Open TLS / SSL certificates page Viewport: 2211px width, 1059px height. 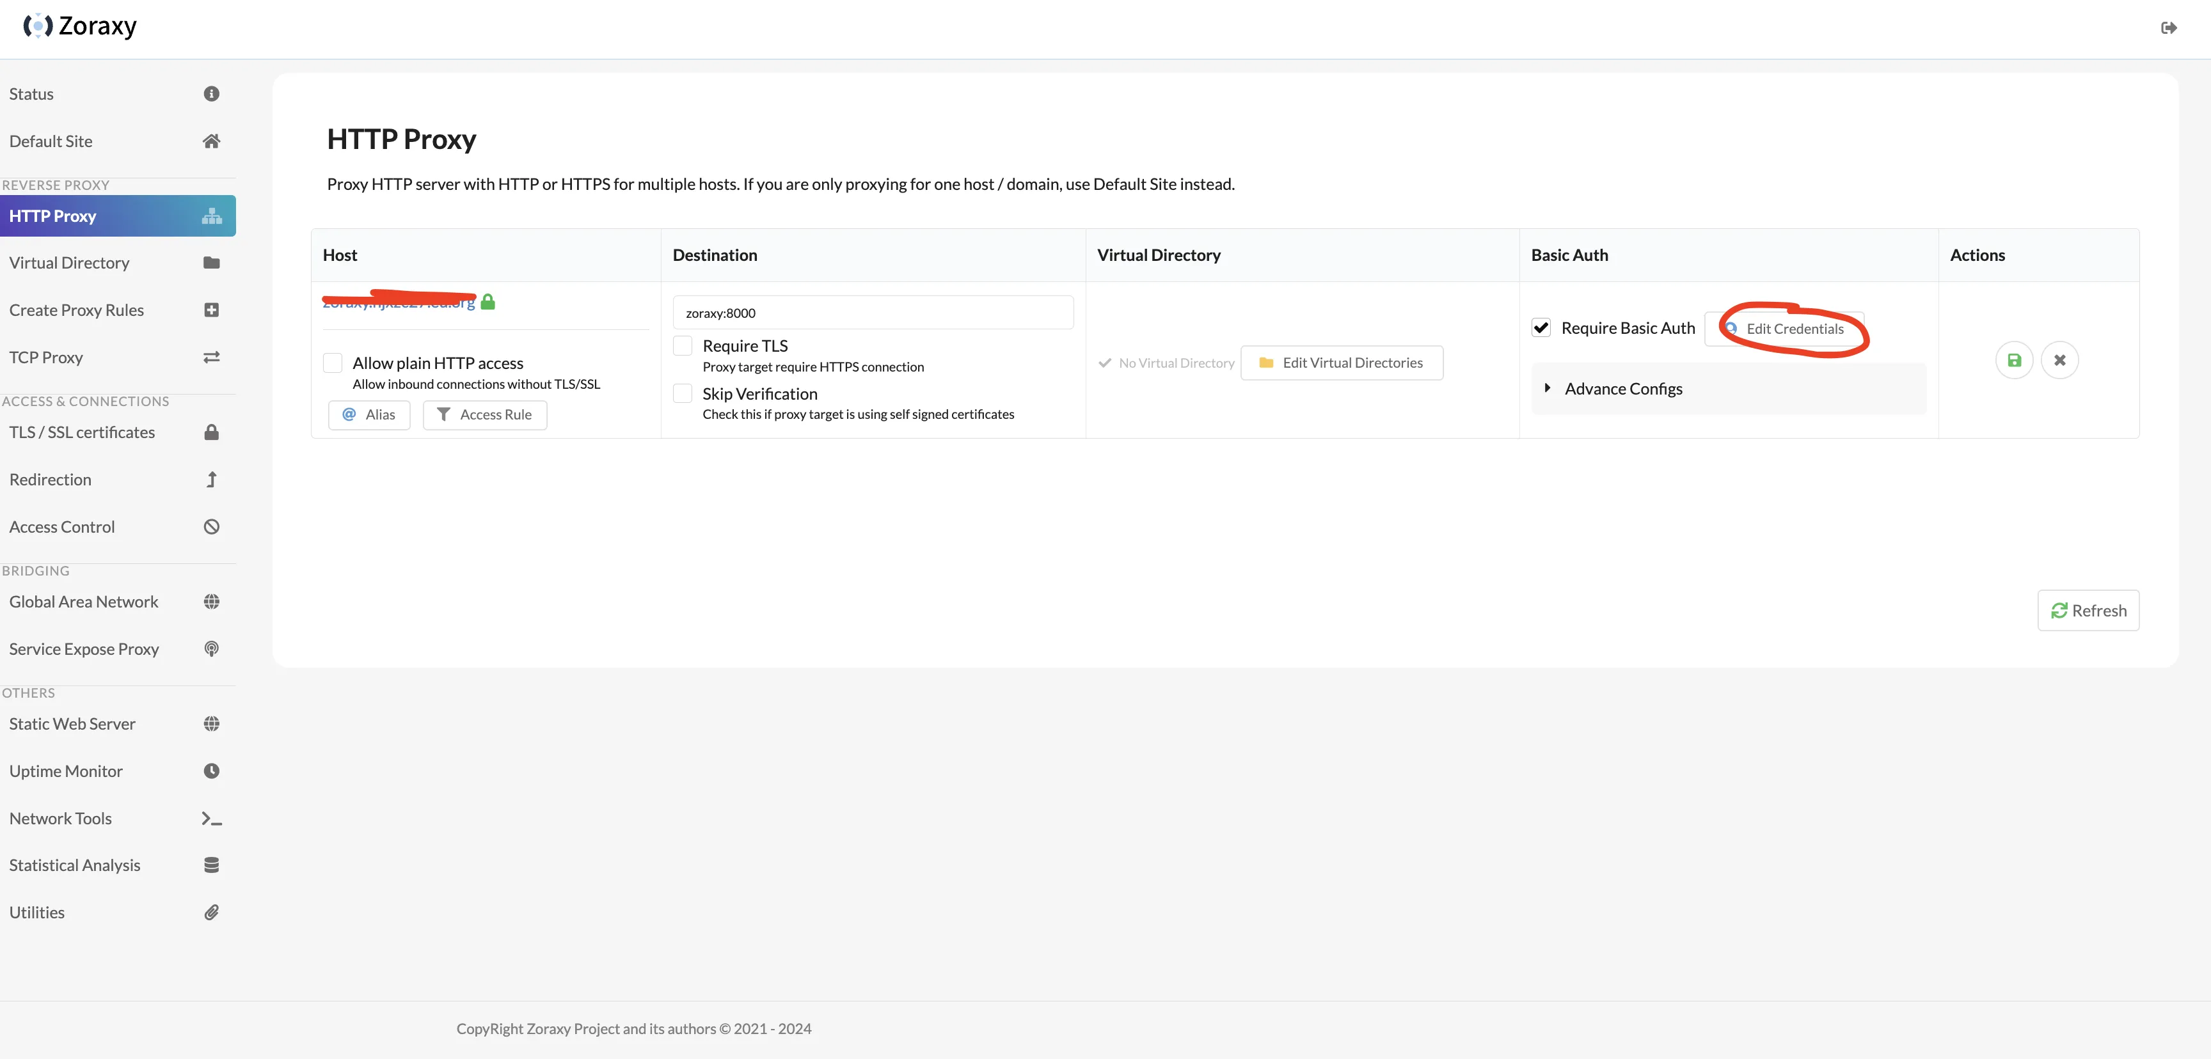pos(118,432)
